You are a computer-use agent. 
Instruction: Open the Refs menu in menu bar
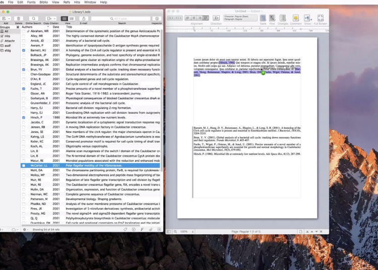click(x=67, y=3)
